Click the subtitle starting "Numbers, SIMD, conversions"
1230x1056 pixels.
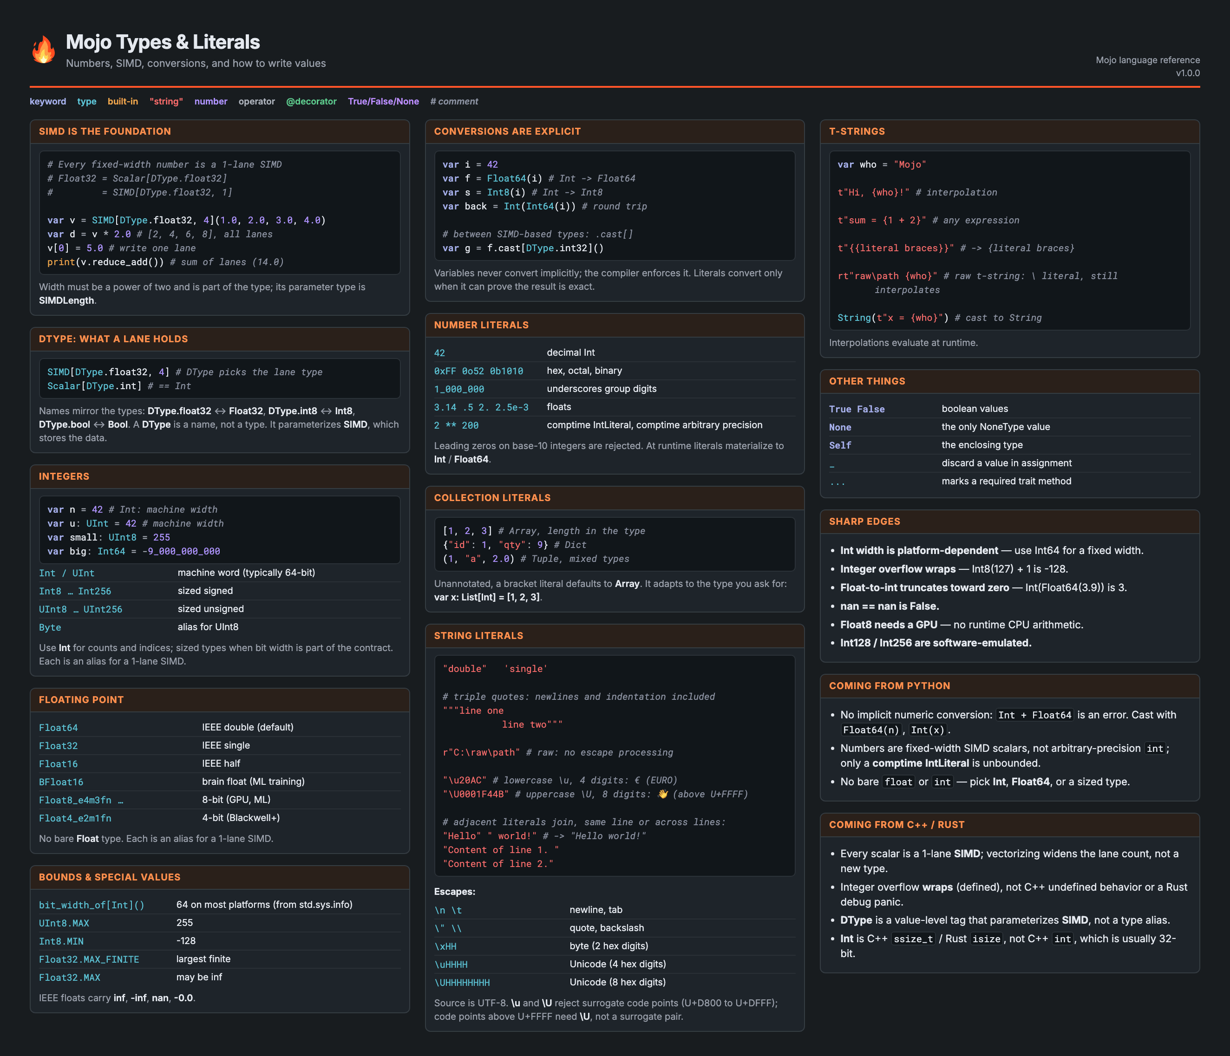coord(196,64)
